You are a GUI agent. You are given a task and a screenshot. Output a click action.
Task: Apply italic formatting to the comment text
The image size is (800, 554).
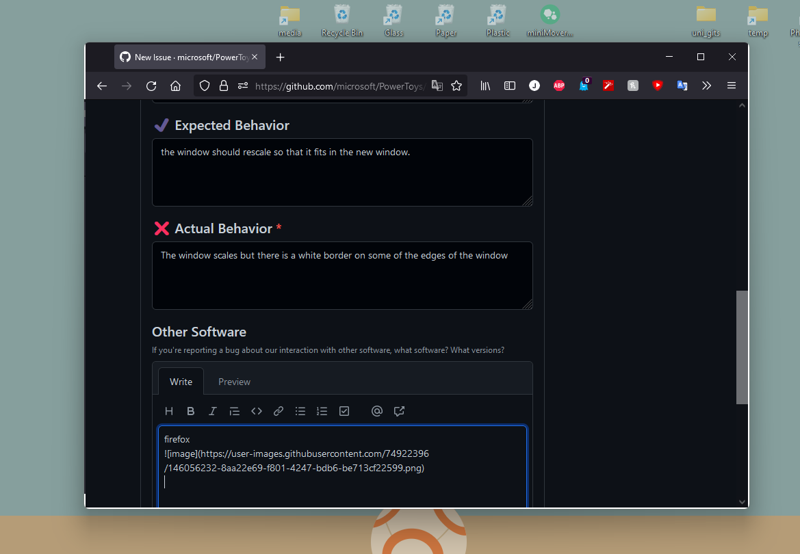pyautogui.click(x=213, y=410)
